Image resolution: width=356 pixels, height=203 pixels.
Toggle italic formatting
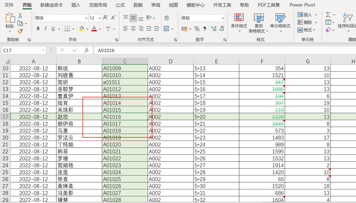45,29
